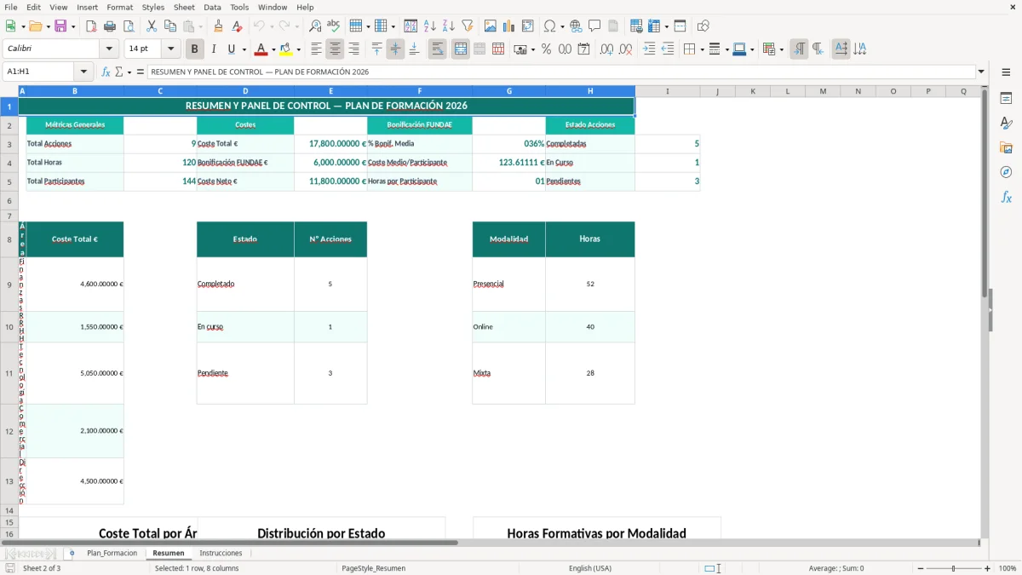Click the Pivot Table icon
Image resolution: width=1022 pixels, height=575 pixels.
(528, 26)
